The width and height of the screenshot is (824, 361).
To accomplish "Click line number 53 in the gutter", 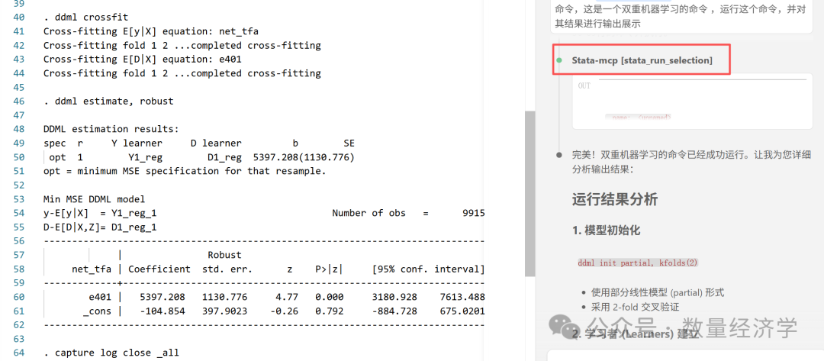I will (18, 199).
